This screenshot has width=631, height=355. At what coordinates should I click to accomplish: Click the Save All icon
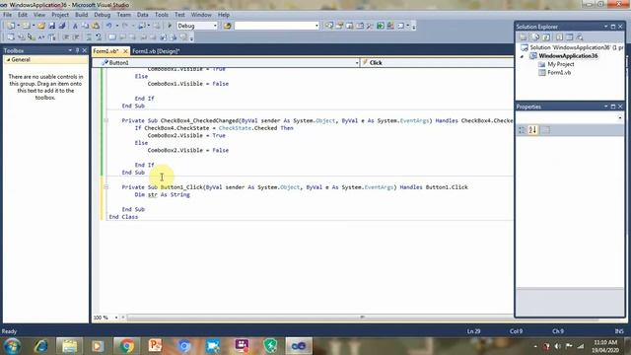pos(62,26)
